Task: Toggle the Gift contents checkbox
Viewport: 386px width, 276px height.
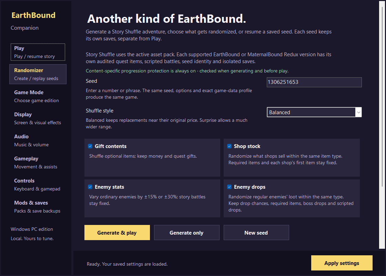Action: coord(90,146)
